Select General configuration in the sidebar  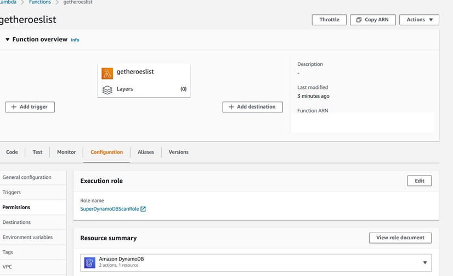pyautogui.click(x=27, y=177)
